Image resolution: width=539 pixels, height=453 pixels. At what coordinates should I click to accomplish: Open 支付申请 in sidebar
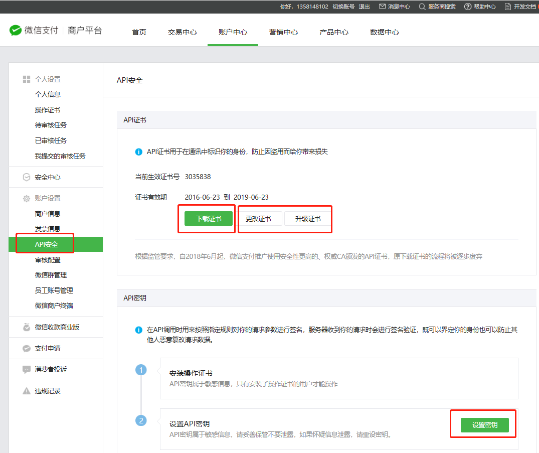[48, 349]
